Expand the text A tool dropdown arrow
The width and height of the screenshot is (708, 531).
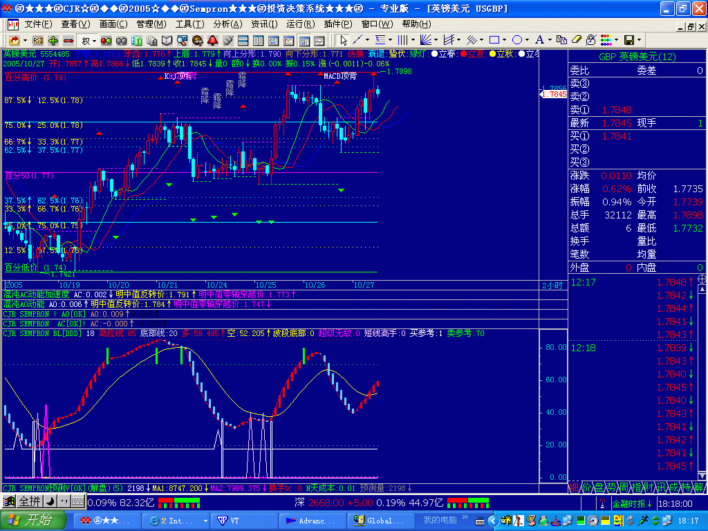pyautogui.click(x=550, y=40)
